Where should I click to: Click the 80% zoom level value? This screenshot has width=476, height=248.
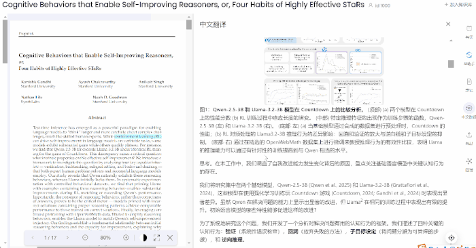pyautogui.click(x=105, y=238)
